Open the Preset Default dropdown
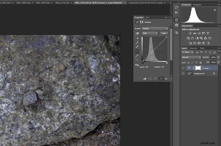Viewport: 221px width, 146px height. 155,29
